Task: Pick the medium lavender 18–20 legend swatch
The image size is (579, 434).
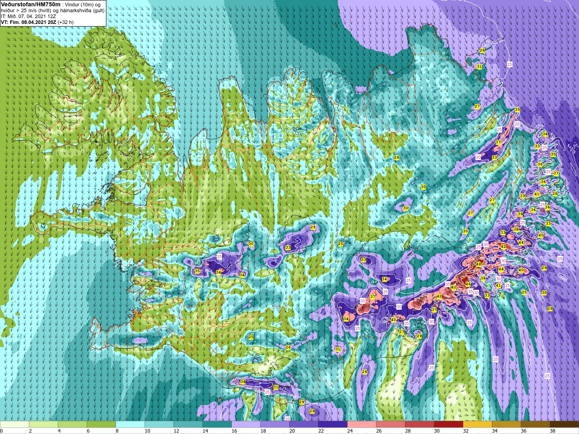Action: pyautogui.click(x=275, y=425)
